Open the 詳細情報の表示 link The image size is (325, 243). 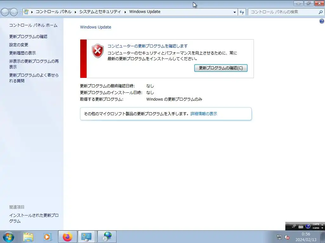click(204, 114)
